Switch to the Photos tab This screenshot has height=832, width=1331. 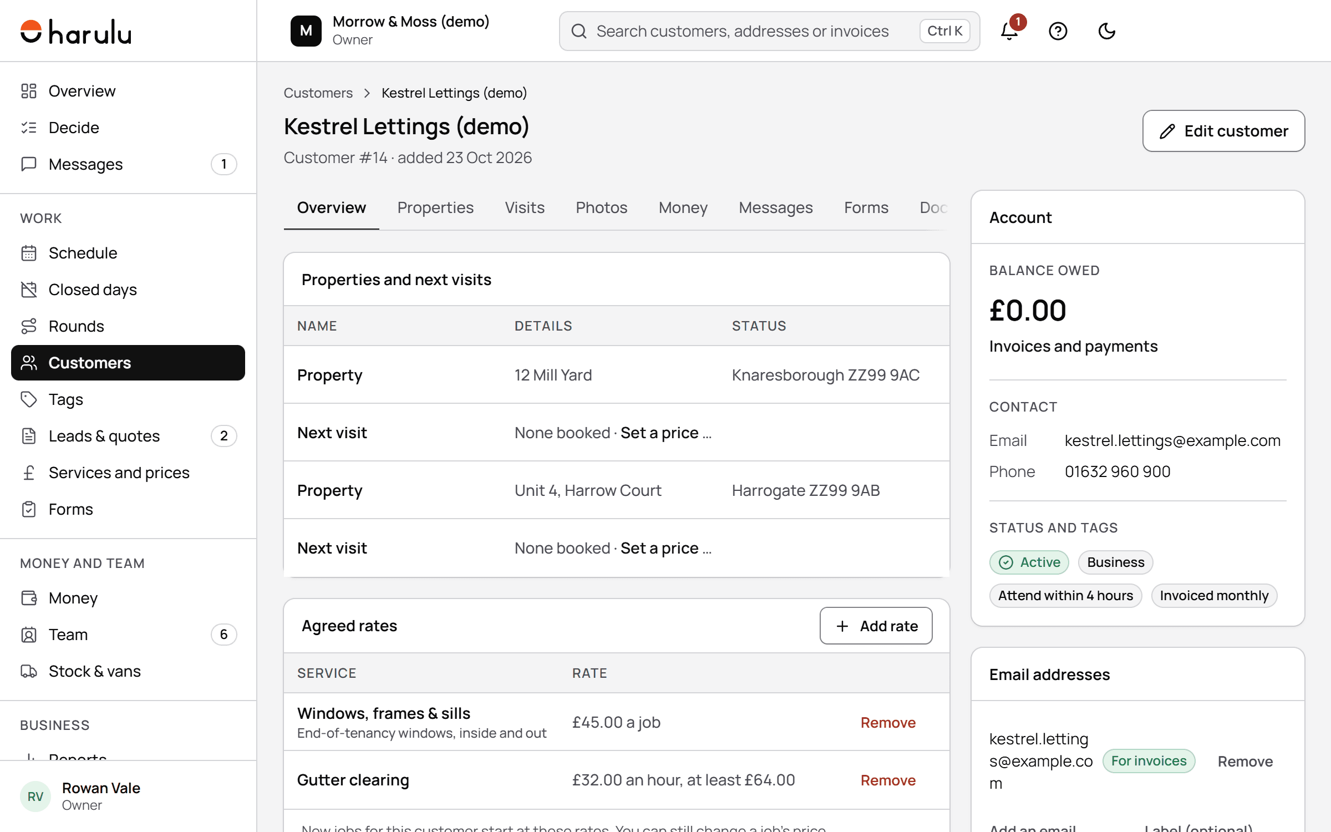click(x=601, y=207)
